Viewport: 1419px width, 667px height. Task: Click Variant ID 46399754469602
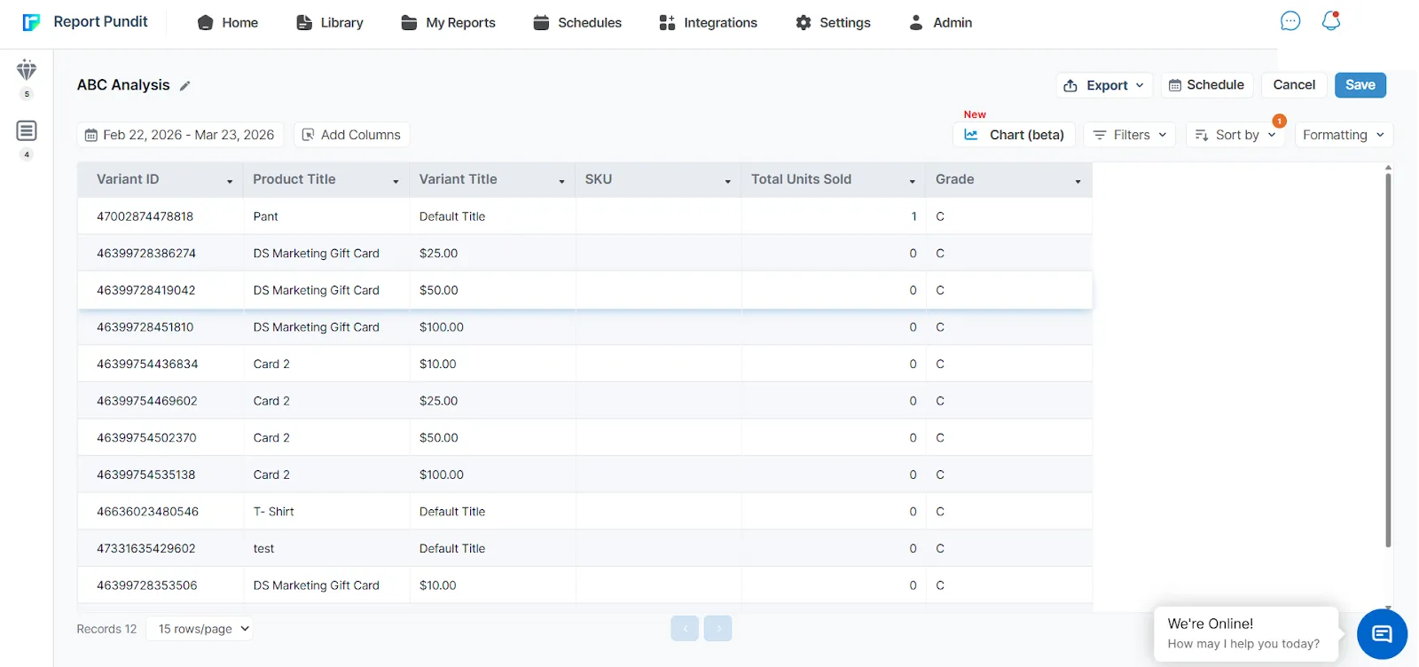(x=147, y=401)
